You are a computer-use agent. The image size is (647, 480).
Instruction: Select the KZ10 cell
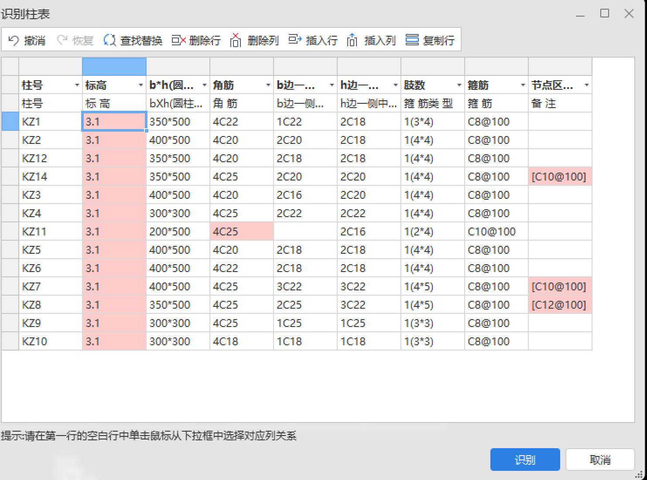coord(51,341)
